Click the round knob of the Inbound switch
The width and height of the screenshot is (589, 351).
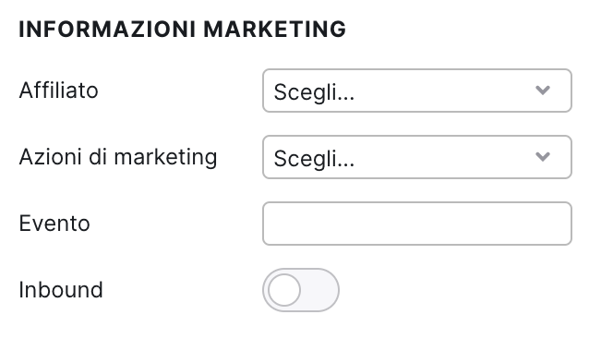pos(284,290)
